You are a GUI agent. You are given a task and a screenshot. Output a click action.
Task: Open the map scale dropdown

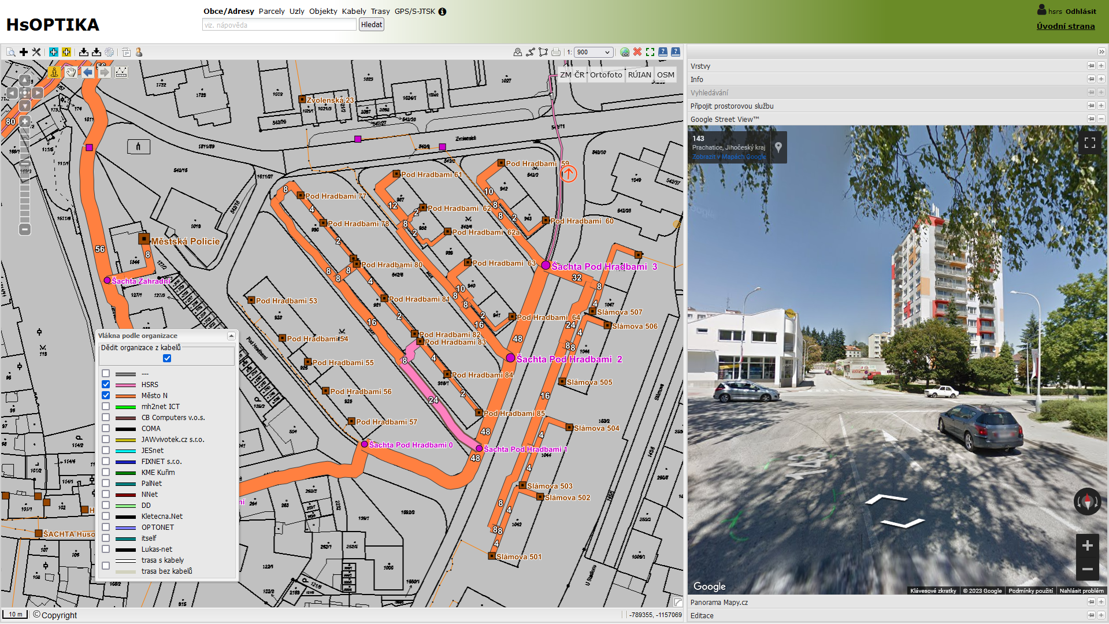pos(594,52)
